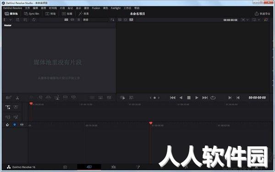Image resolution: width=275 pixels, height=172 pixels.
Task: Toggle loop playback
Action: [213, 97]
